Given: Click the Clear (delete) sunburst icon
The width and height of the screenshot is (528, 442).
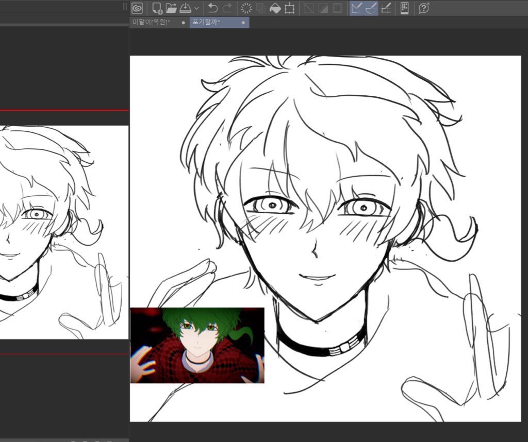Looking at the screenshot, I should 246,8.
